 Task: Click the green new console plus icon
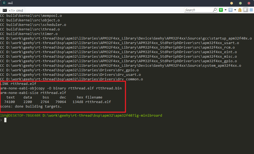[x=221, y=10]
